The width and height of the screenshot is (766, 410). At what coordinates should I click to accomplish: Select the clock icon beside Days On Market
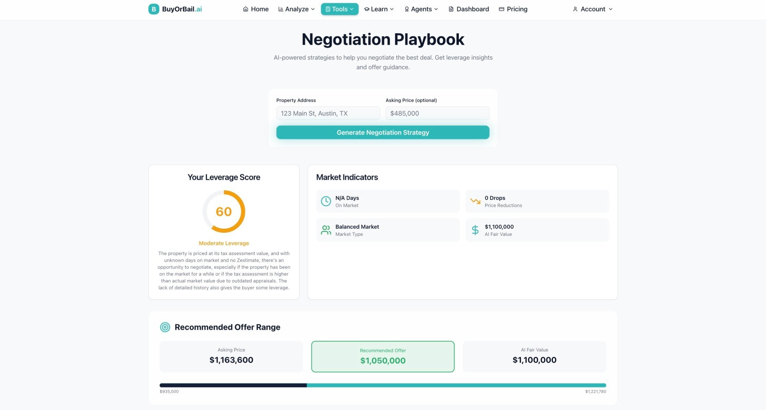[x=325, y=201]
